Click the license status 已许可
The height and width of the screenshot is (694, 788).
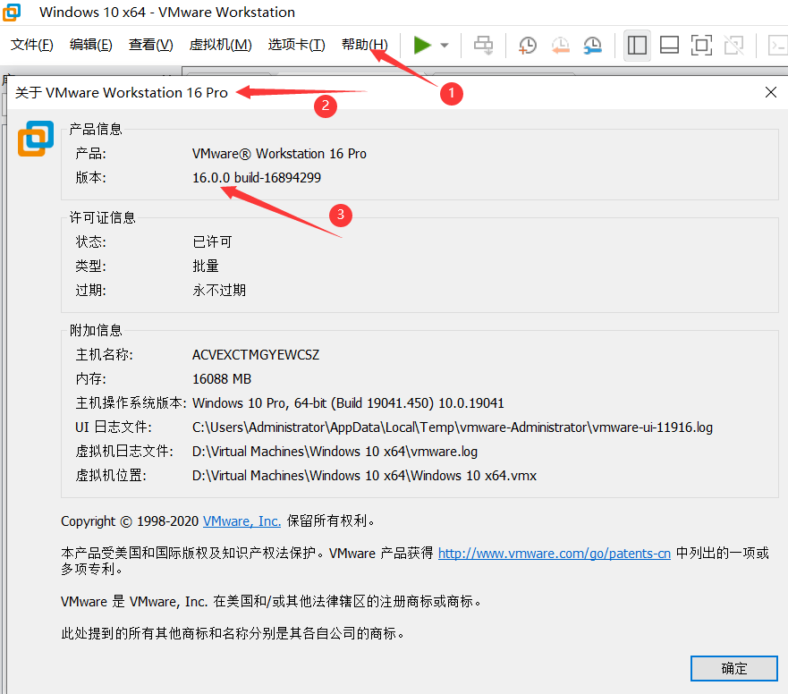213,241
